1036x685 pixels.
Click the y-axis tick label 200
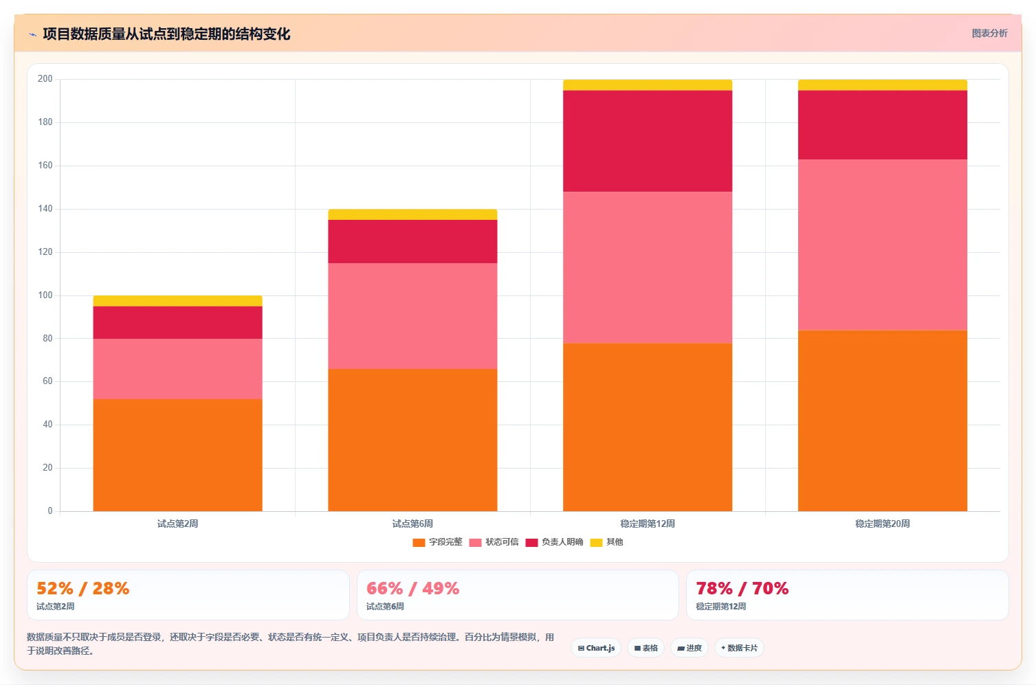(45, 79)
